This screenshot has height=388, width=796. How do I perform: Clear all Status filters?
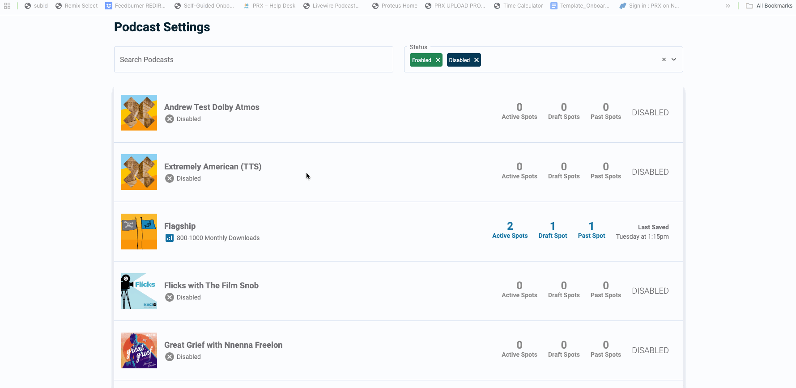(x=664, y=59)
